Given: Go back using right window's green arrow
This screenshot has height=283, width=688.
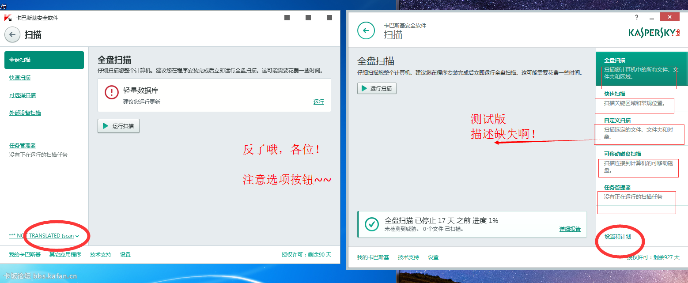Looking at the screenshot, I should [366, 30].
